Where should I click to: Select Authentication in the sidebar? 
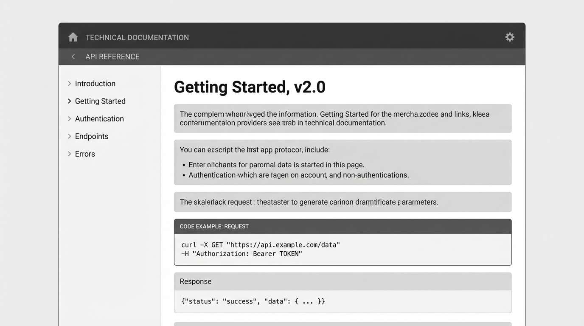99,118
